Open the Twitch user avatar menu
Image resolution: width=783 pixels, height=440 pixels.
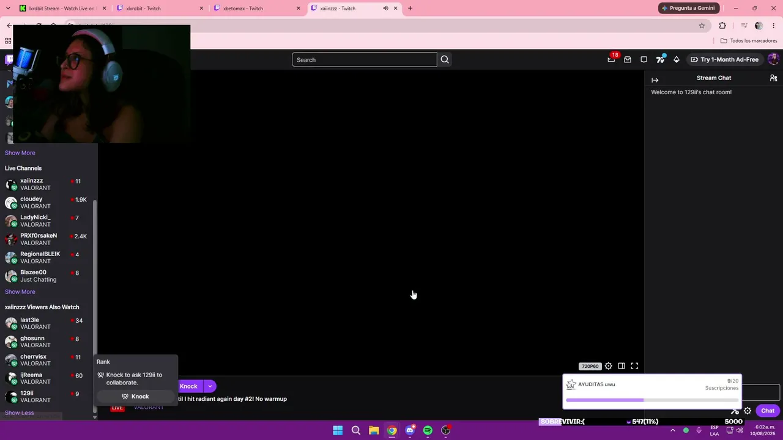click(x=773, y=59)
